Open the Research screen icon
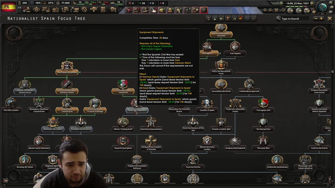Screen dimensions: 335x188 coord(46,10)
